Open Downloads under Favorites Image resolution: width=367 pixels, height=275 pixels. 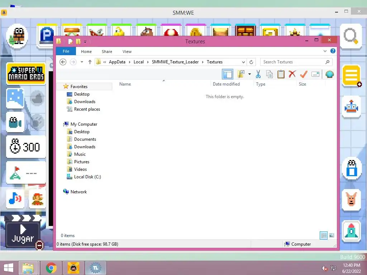85,101
